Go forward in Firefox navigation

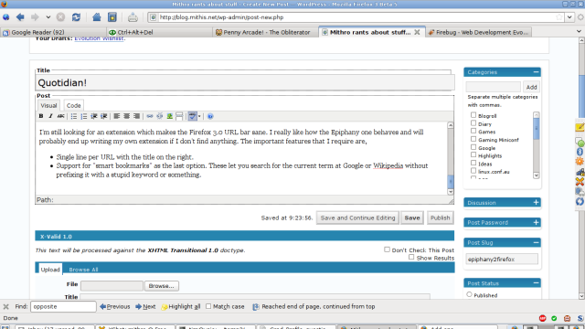[35, 17]
